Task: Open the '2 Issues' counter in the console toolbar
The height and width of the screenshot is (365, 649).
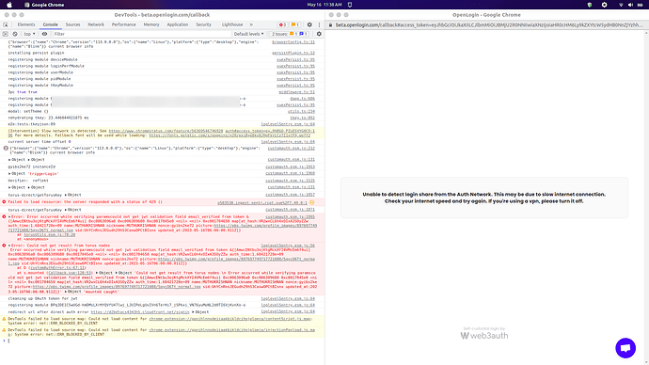Action: point(290,34)
